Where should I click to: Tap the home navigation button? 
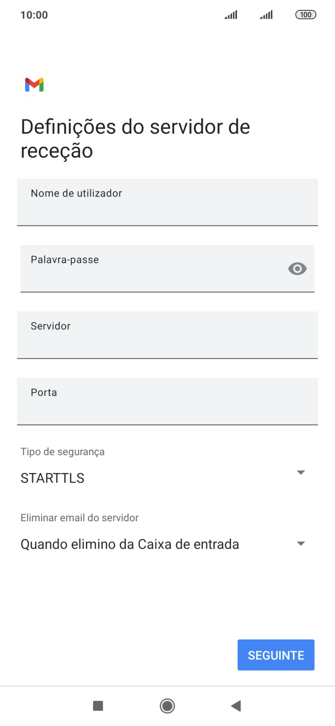click(167, 706)
